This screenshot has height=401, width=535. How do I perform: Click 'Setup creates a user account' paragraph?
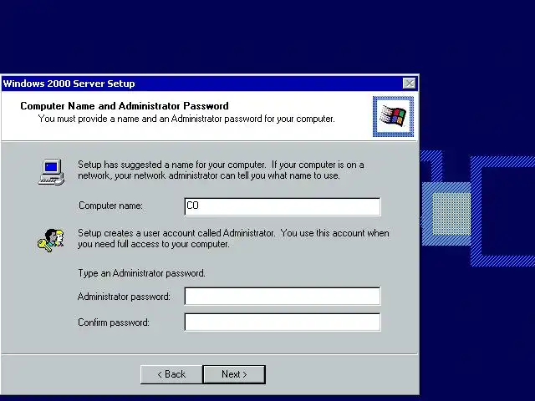tap(233, 239)
